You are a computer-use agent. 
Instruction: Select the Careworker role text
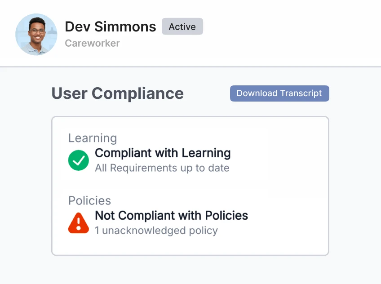(93, 43)
